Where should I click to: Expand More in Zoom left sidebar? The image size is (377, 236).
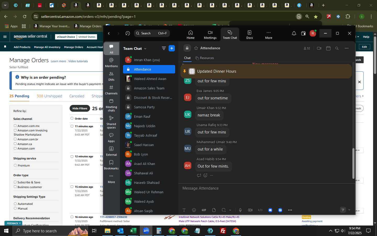click(x=111, y=179)
